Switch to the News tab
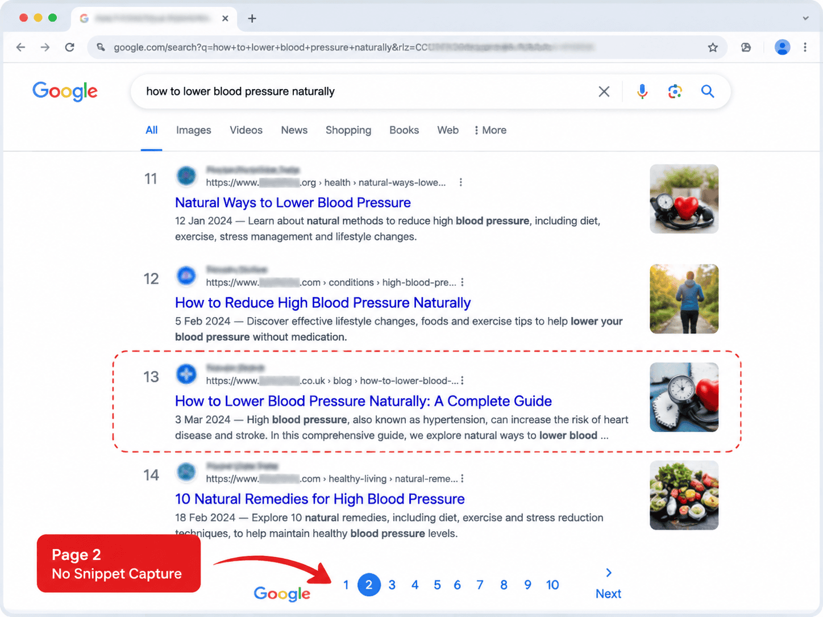Screen dimensions: 823x617 point(294,130)
